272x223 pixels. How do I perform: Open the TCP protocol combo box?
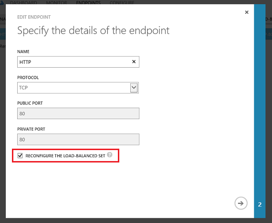point(78,88)
